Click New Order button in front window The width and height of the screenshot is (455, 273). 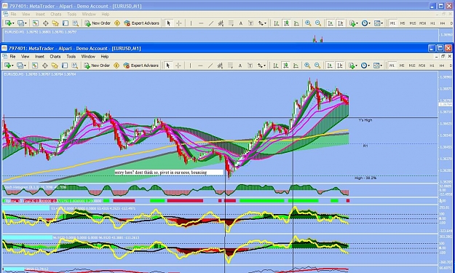(98, 66)
